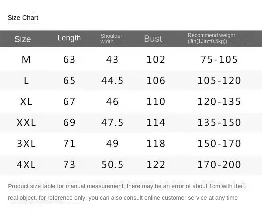262x214 pixels.
Task: Click the bust value 110
Action: tap(156, 102)
